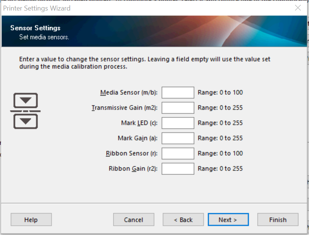The image size is (309, 235).
Task: Close the Printer Settings Wizard window
Action: (298, 8)
